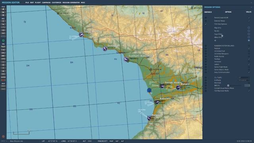Open the FILE menu

click(x=27, y=3)
